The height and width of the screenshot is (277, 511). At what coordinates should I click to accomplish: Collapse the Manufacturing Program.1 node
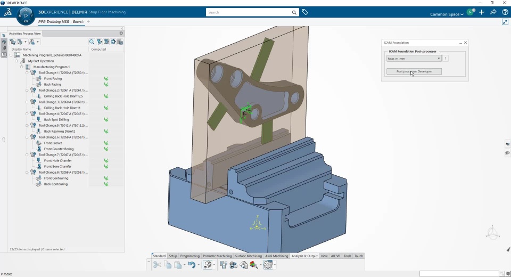click(21, 67)
